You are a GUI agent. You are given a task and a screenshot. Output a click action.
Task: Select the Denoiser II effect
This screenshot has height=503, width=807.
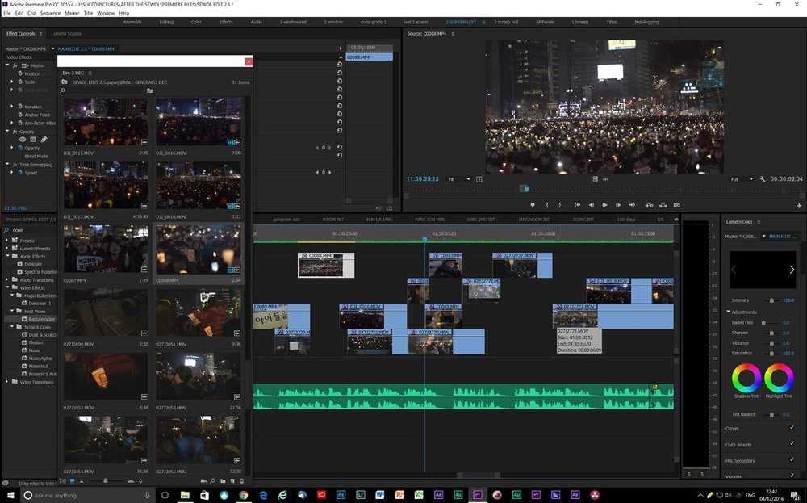[x=40, y=304]
